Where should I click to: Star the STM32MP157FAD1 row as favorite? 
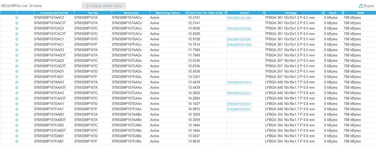[17, 77]
